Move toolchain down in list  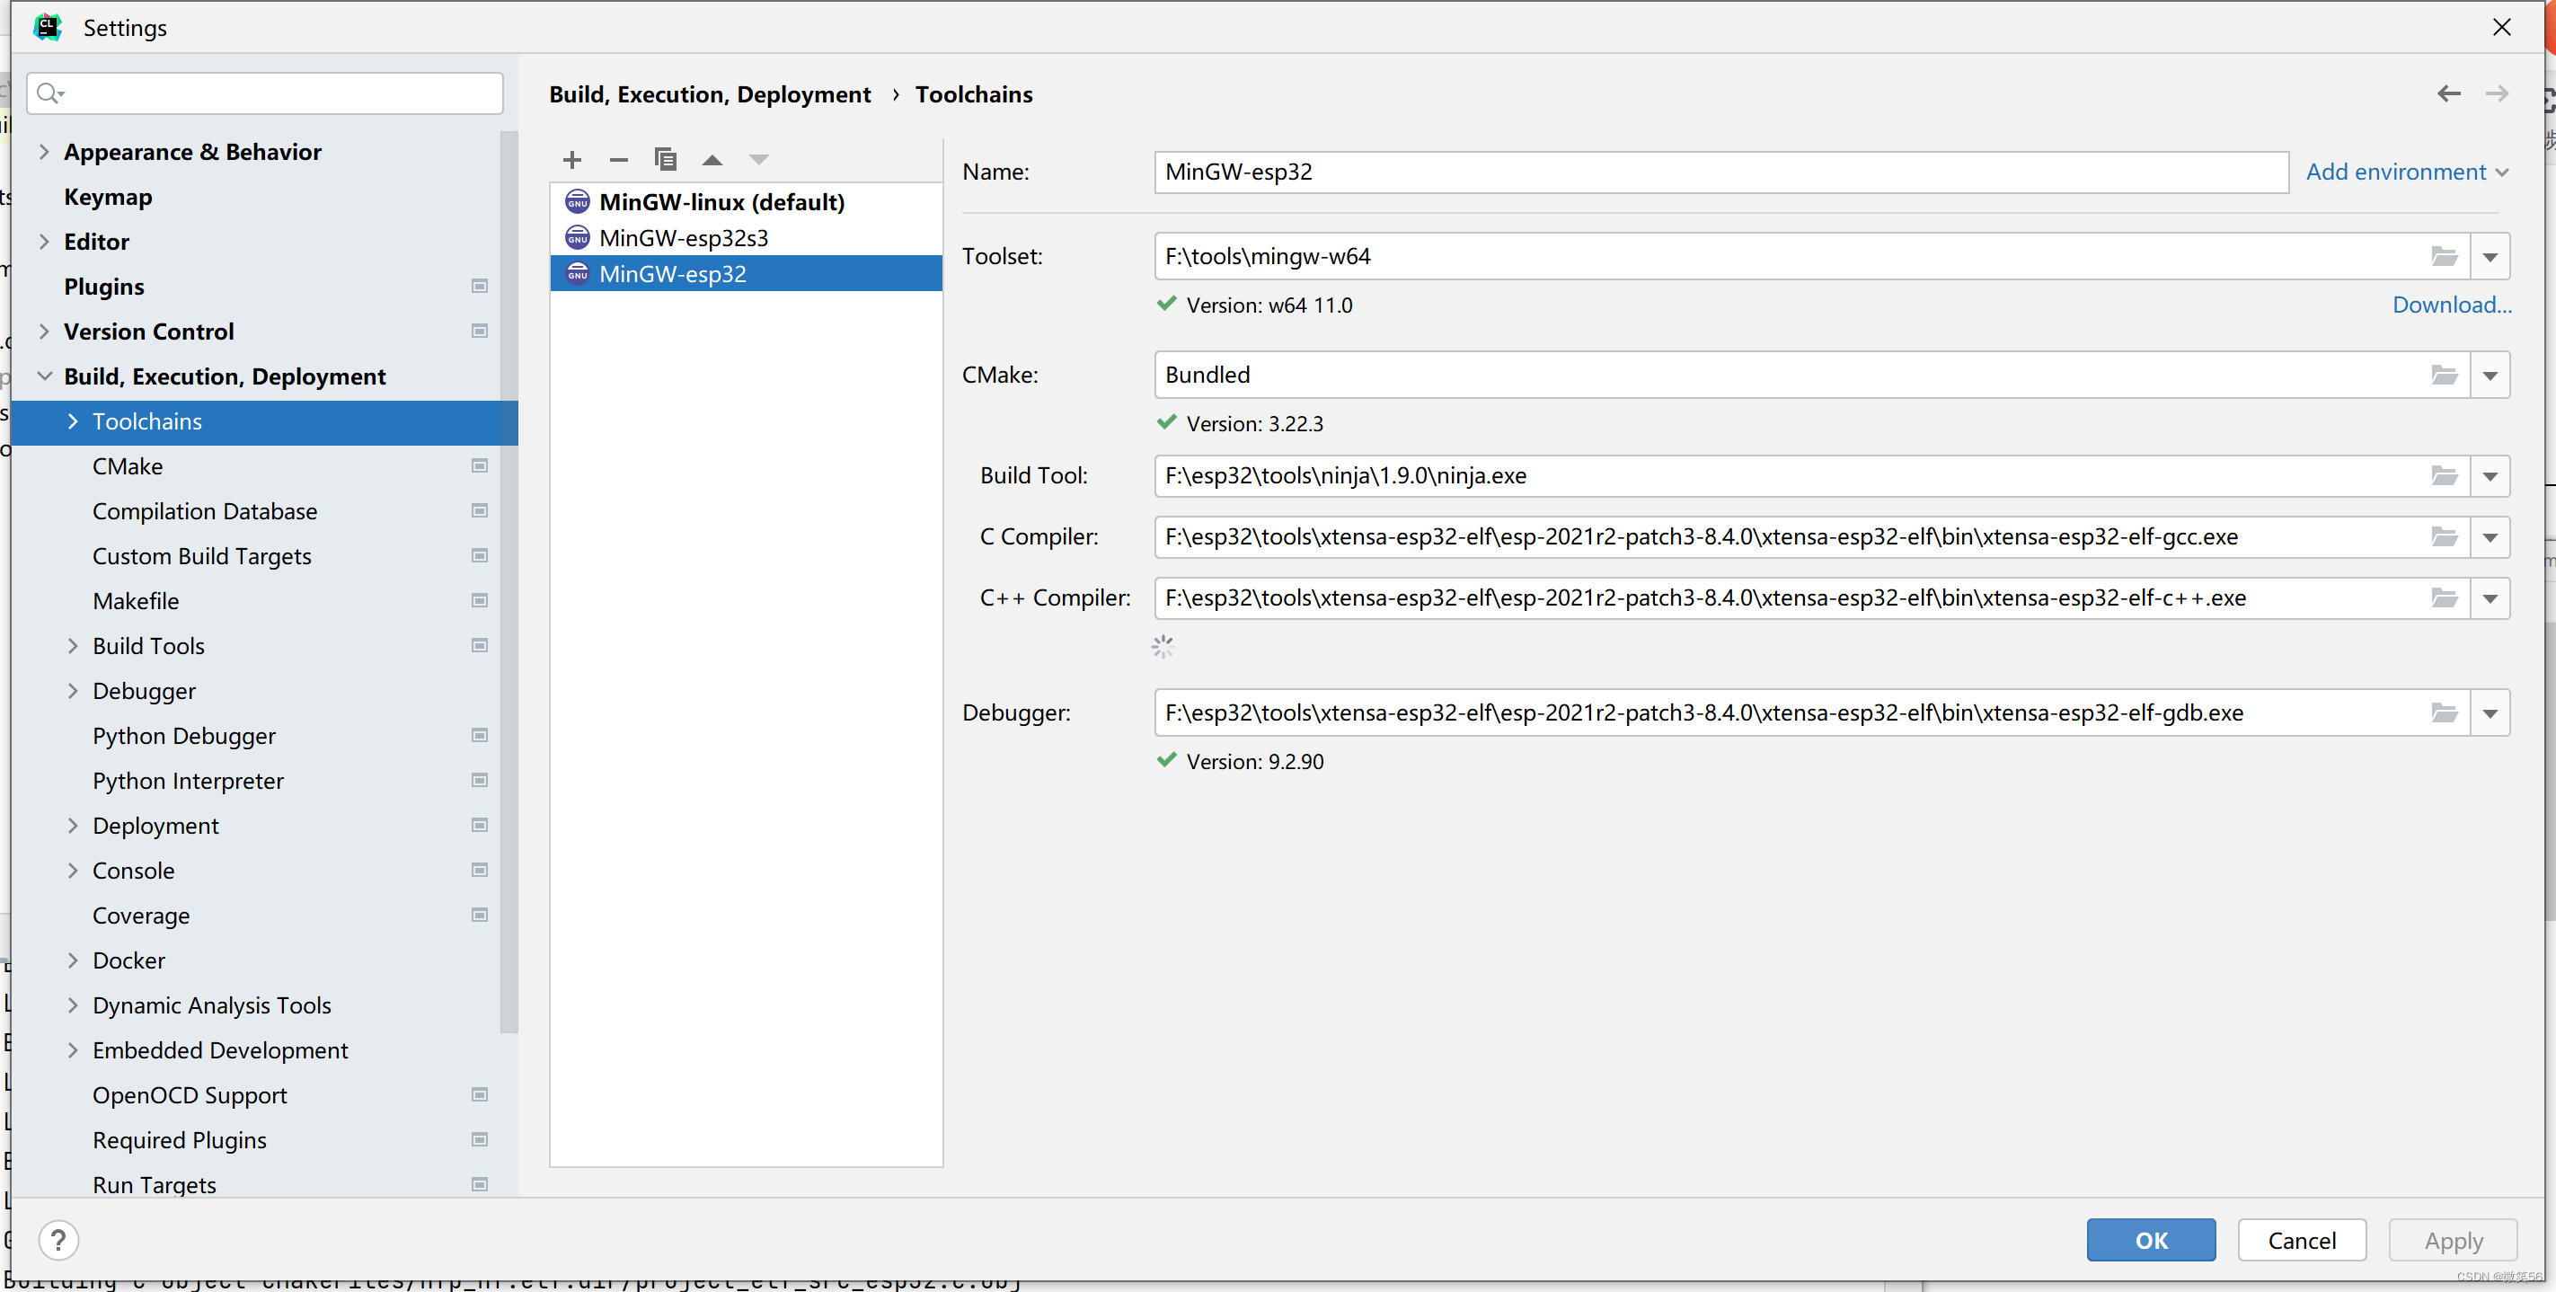[x=758, y=160]
